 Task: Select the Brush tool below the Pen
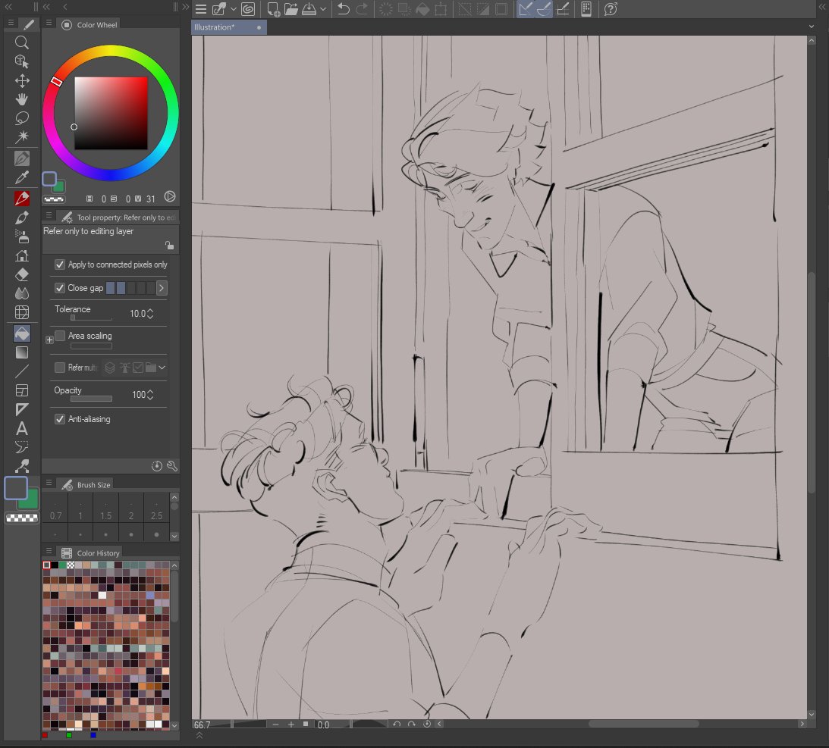tap(22, 217)
